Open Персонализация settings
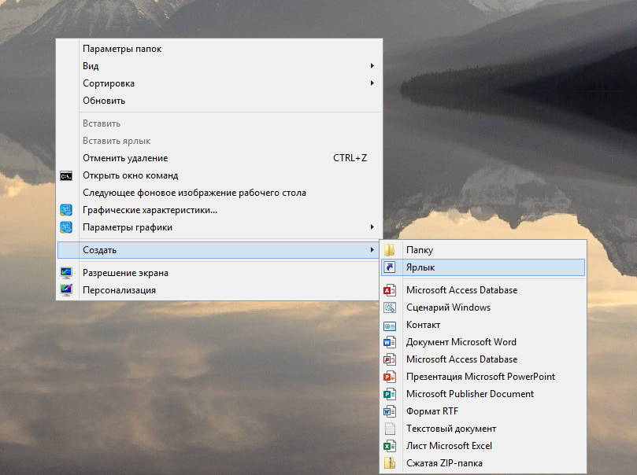 (219, 290)
